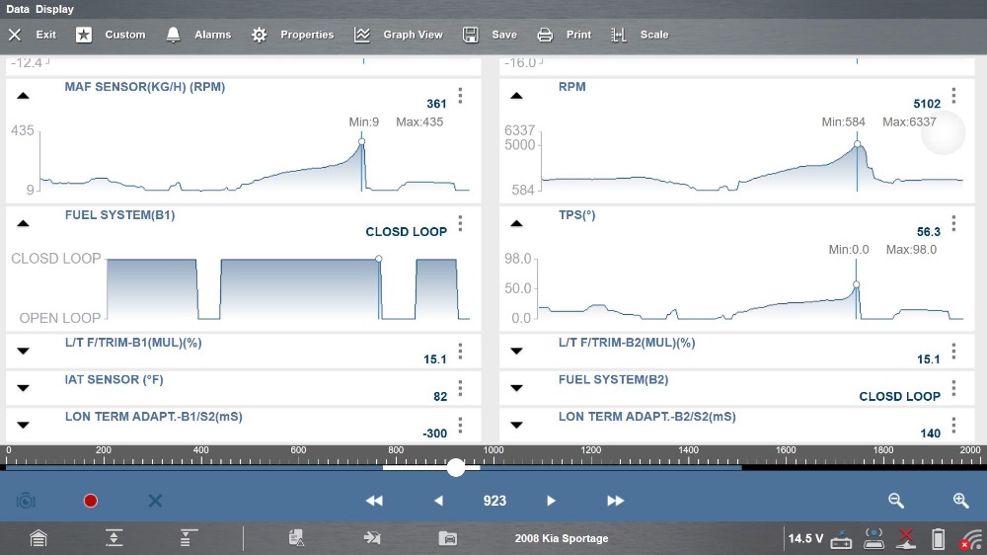The height and width of the screenshot is (555, 987).
Task: Switch to Graph View
Action: 399,35
